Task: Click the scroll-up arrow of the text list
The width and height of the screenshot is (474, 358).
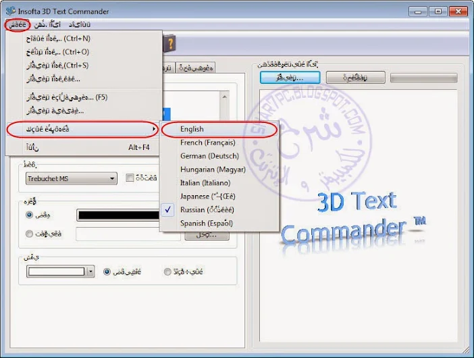Action: click(224, 97)
